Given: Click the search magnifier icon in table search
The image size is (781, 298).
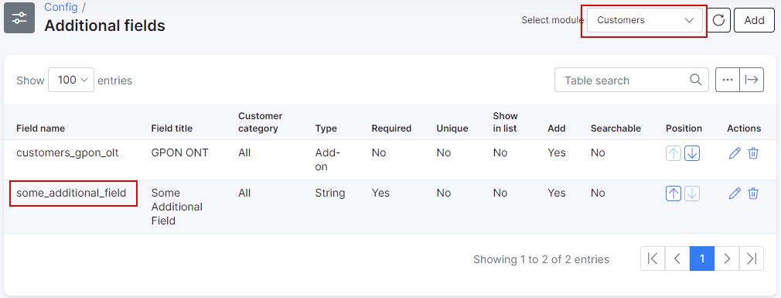Looking at the screenshot, I should point(695,80).
